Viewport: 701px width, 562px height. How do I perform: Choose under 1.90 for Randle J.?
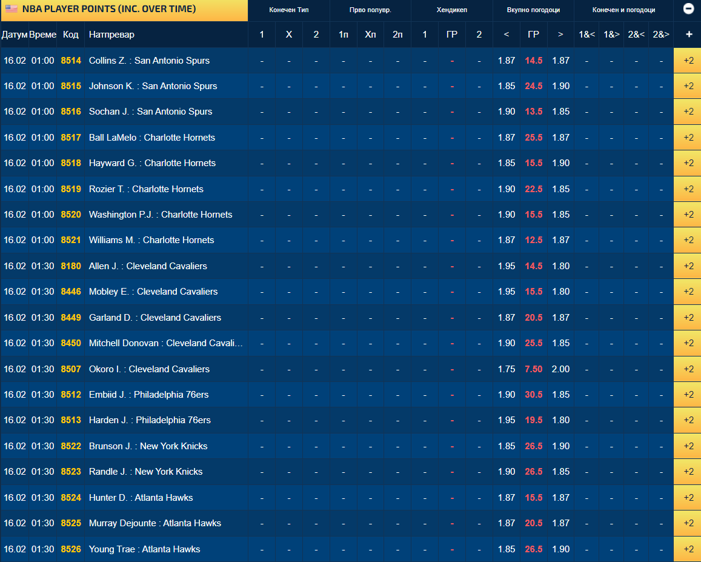tap(507, 471)
